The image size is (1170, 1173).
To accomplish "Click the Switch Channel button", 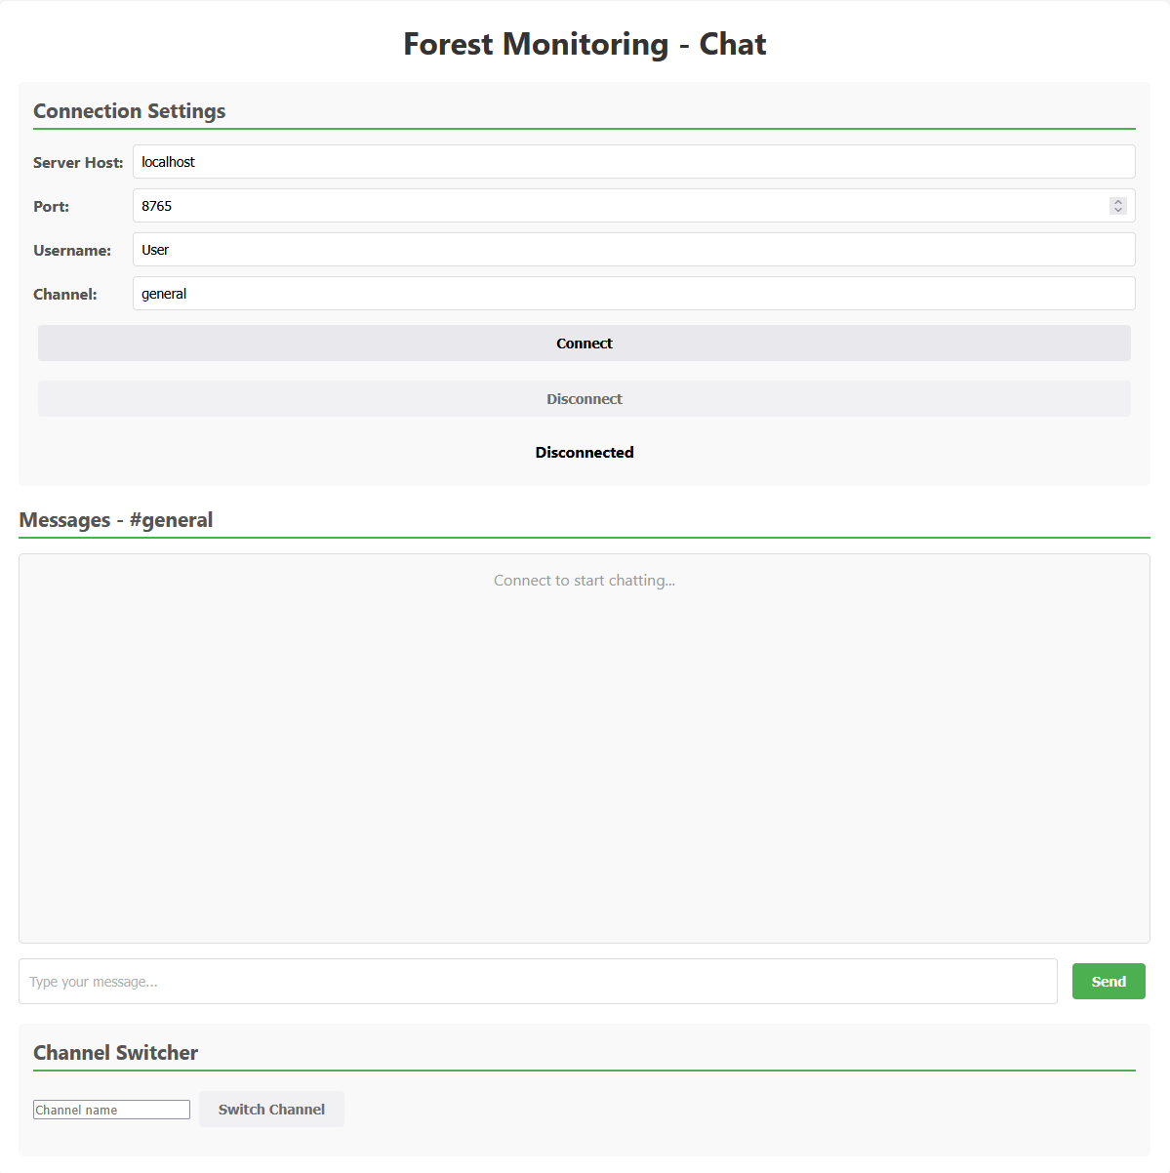I will [x=271, y=1109].
